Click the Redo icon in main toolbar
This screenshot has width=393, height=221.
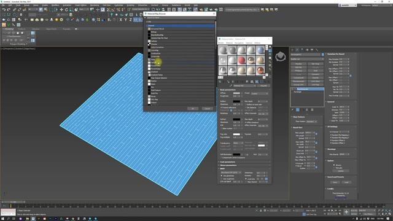coord(9,10)
